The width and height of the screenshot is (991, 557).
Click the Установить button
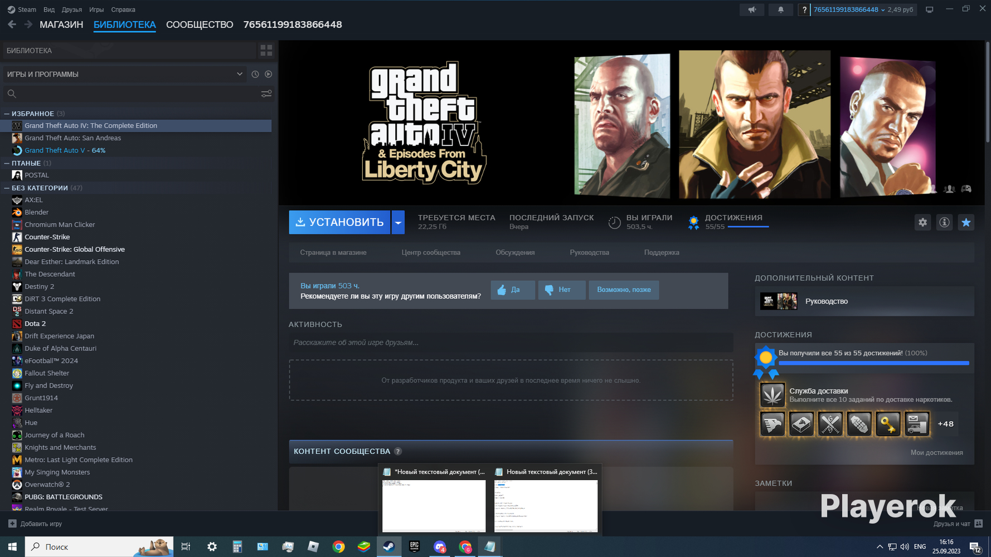pyautogui.click(x=339, y=222)
